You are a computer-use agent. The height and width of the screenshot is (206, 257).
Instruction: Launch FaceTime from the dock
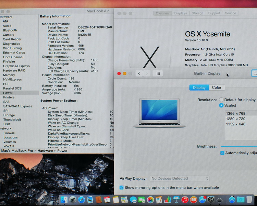pos(142,200)
